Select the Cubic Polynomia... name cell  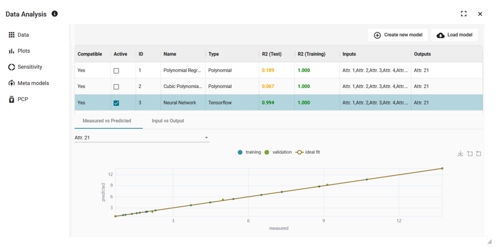183,86
